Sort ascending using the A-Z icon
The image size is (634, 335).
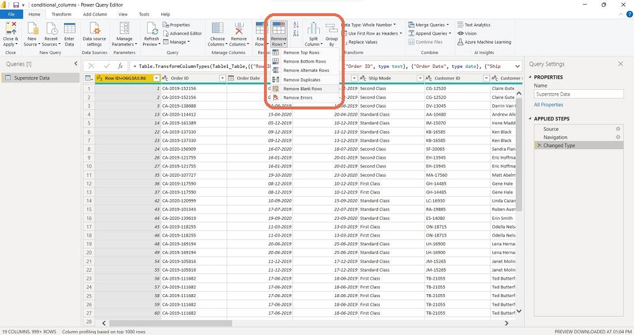point(296,25)
